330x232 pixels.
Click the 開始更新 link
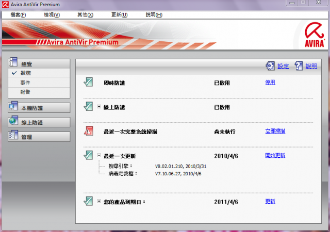[x=275, y=156]
